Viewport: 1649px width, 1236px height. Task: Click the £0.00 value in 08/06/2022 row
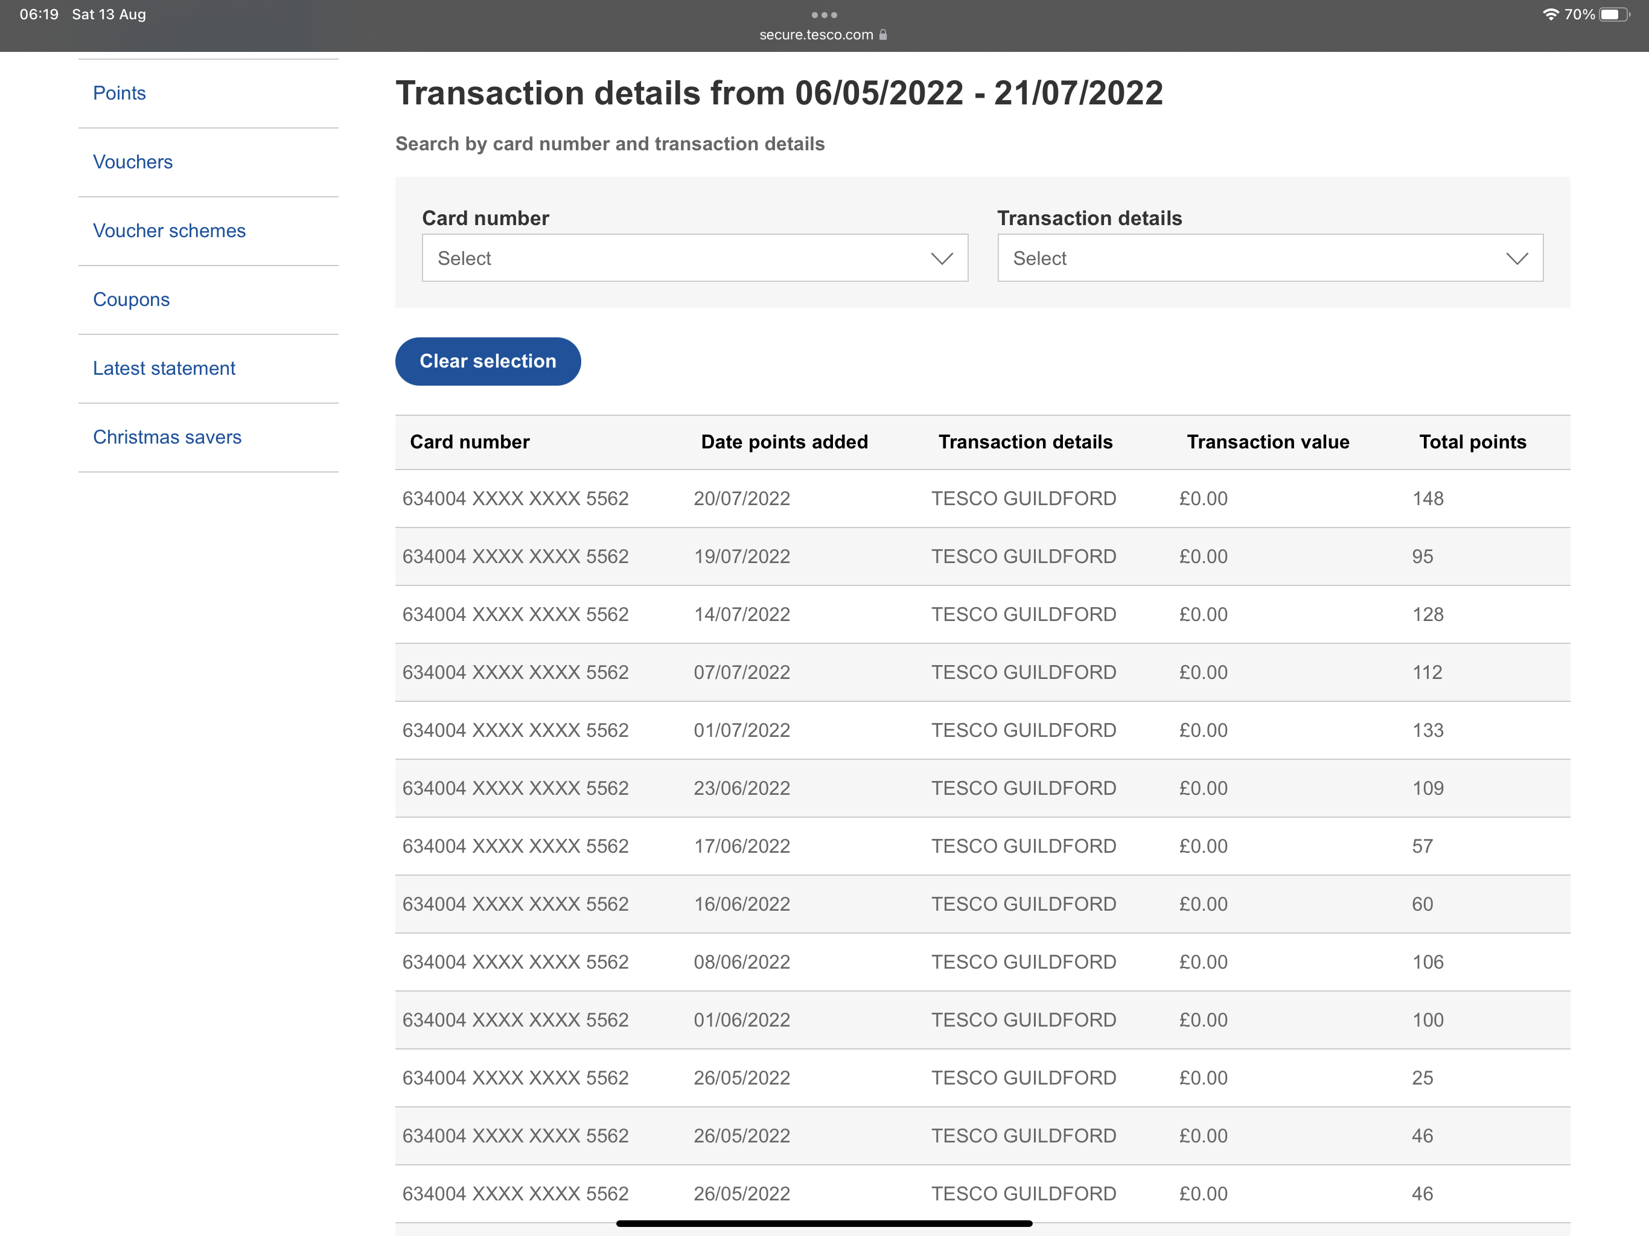pos(1203,963)
